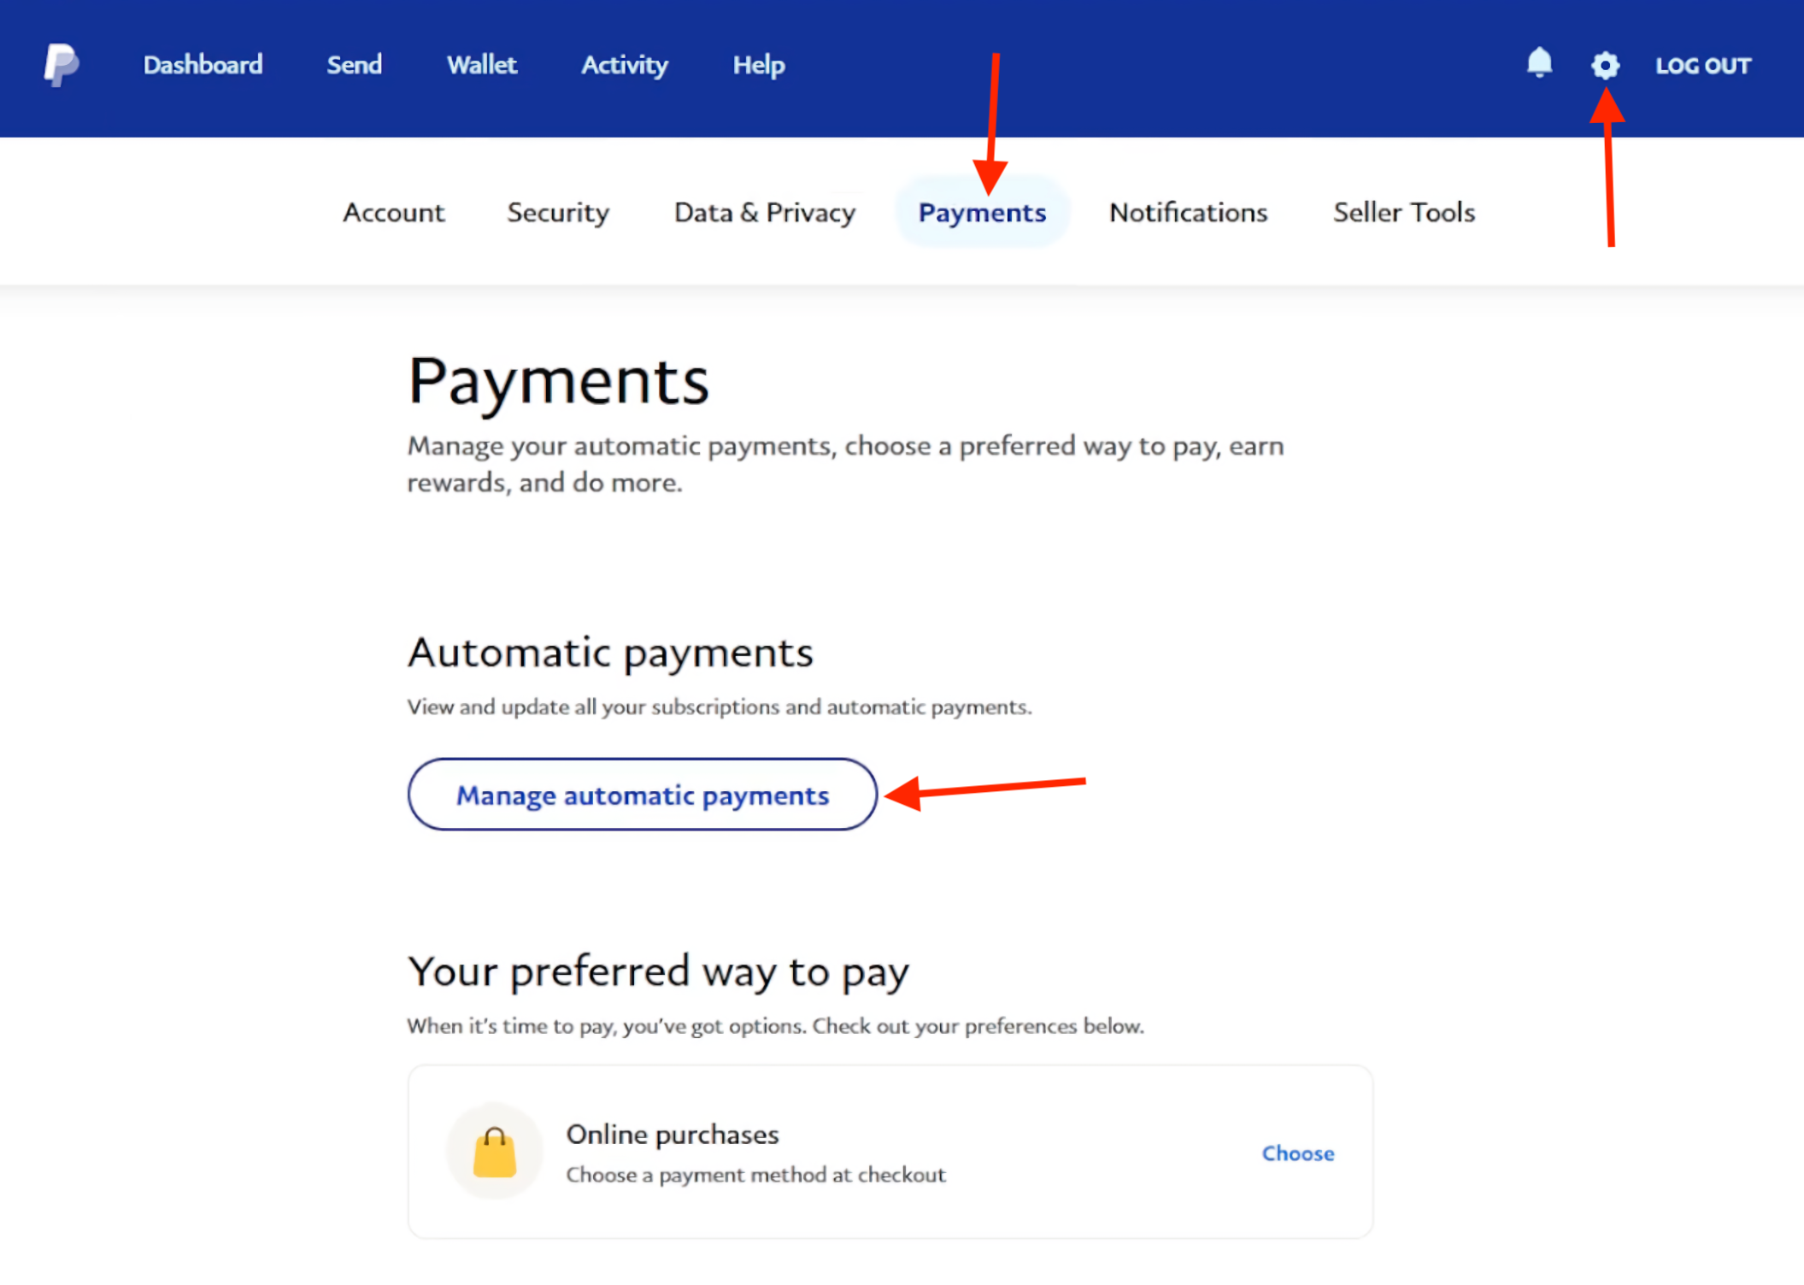Select the Online purchases card title

click(673, 1135)
